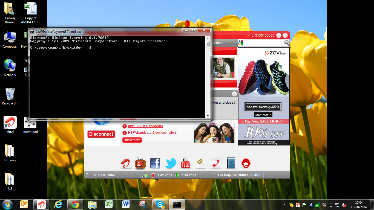Open the YouTube icon
The width and height of the screenshot is (374, 210).
186,163
